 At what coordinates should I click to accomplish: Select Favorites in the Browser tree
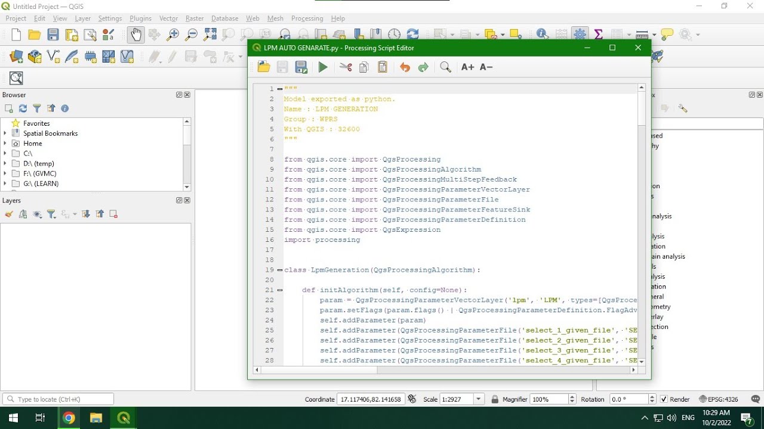(36, 123)
